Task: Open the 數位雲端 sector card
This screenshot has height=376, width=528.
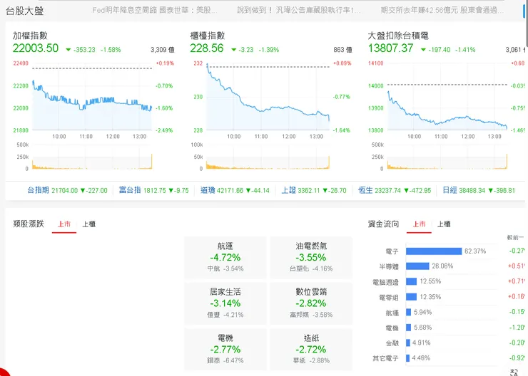Action: 311,303
